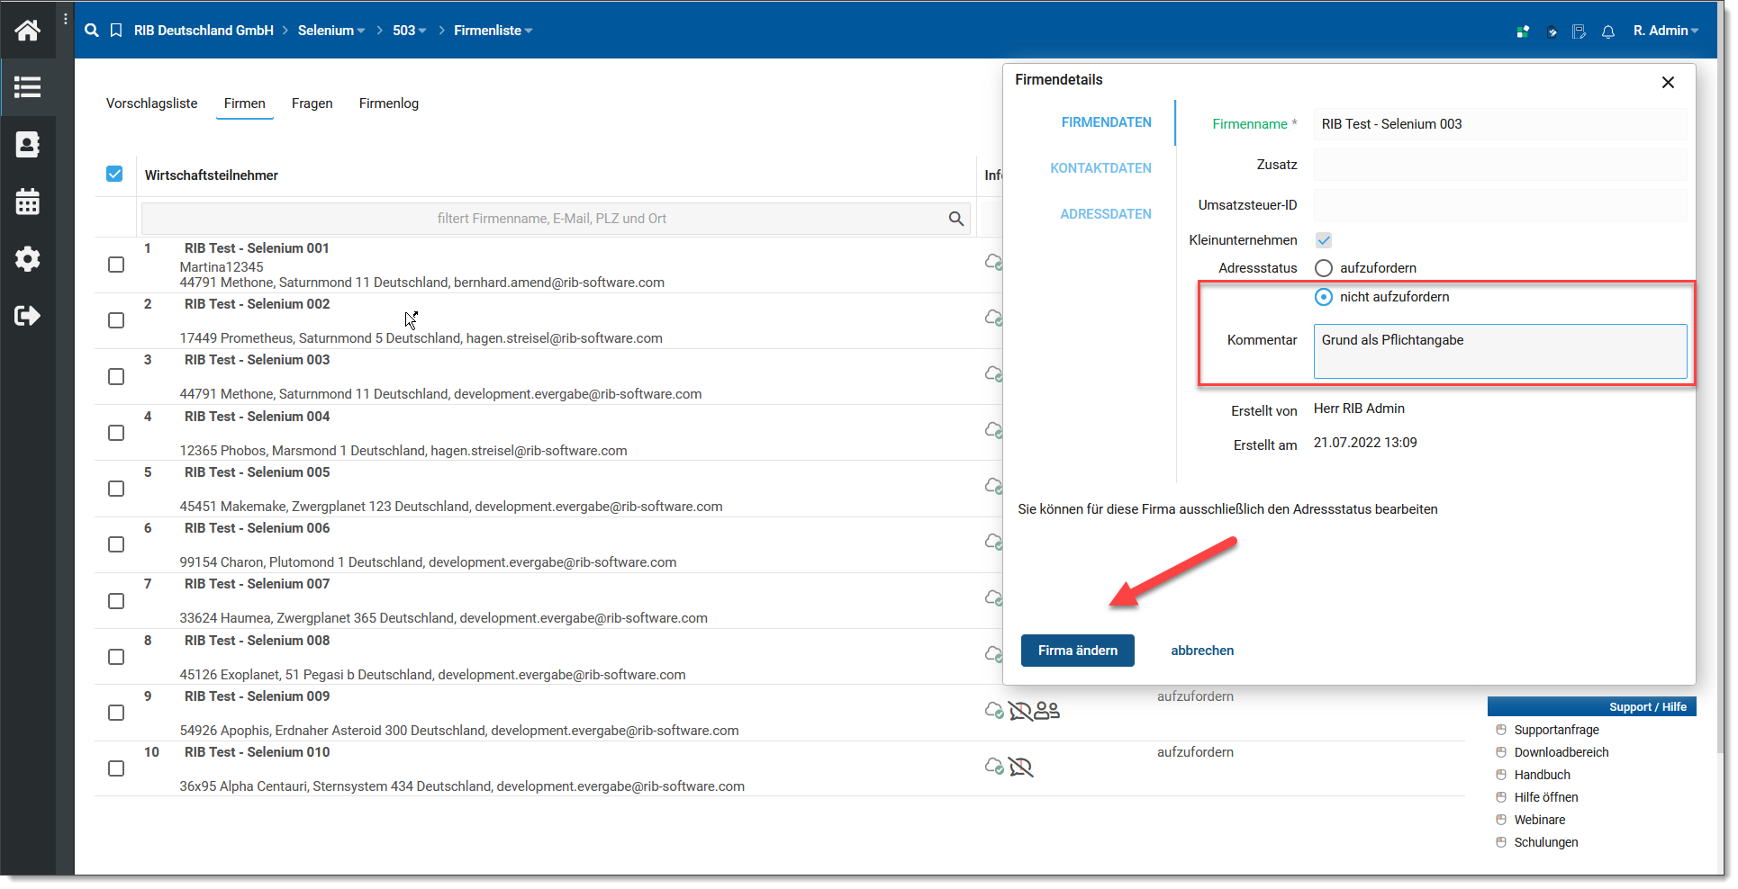
Task: Switch to the Firmen tab
Action: [245, 103]
